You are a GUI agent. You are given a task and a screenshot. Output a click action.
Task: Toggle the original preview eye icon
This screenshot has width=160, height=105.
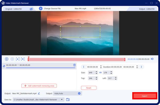click(31, 9)
